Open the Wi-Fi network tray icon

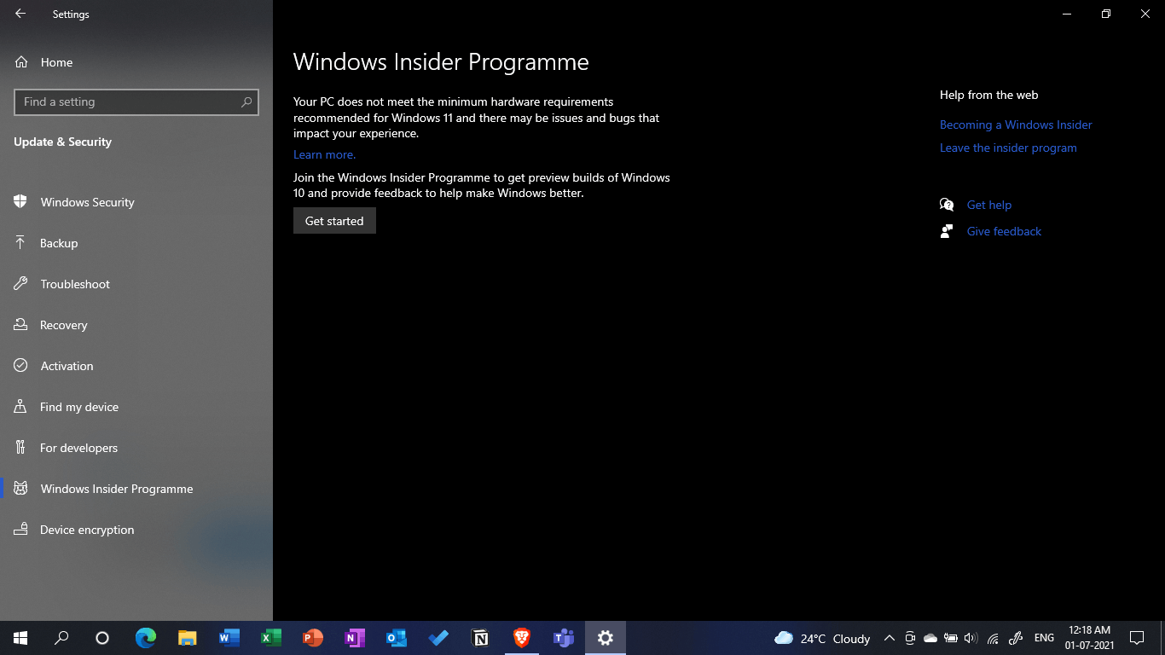click(x=993, y=638)
